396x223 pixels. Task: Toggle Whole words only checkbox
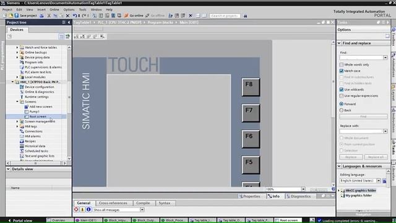(342, 64)
